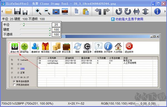This screenshot has height=107, width=167.
Task: Click the 状态 column header
Action: pos(137,58)
